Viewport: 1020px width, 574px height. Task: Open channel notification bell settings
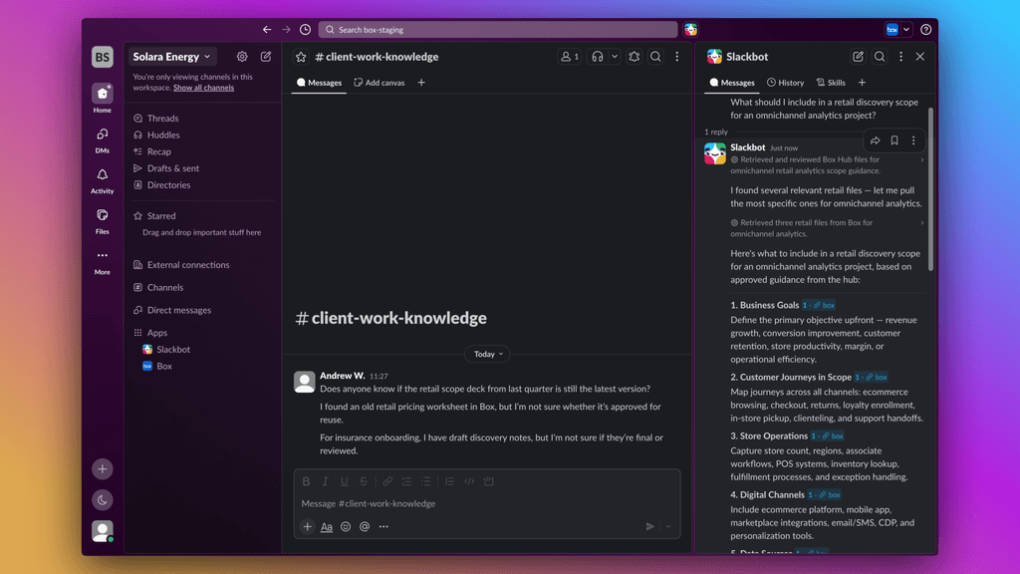click(635, 57)
